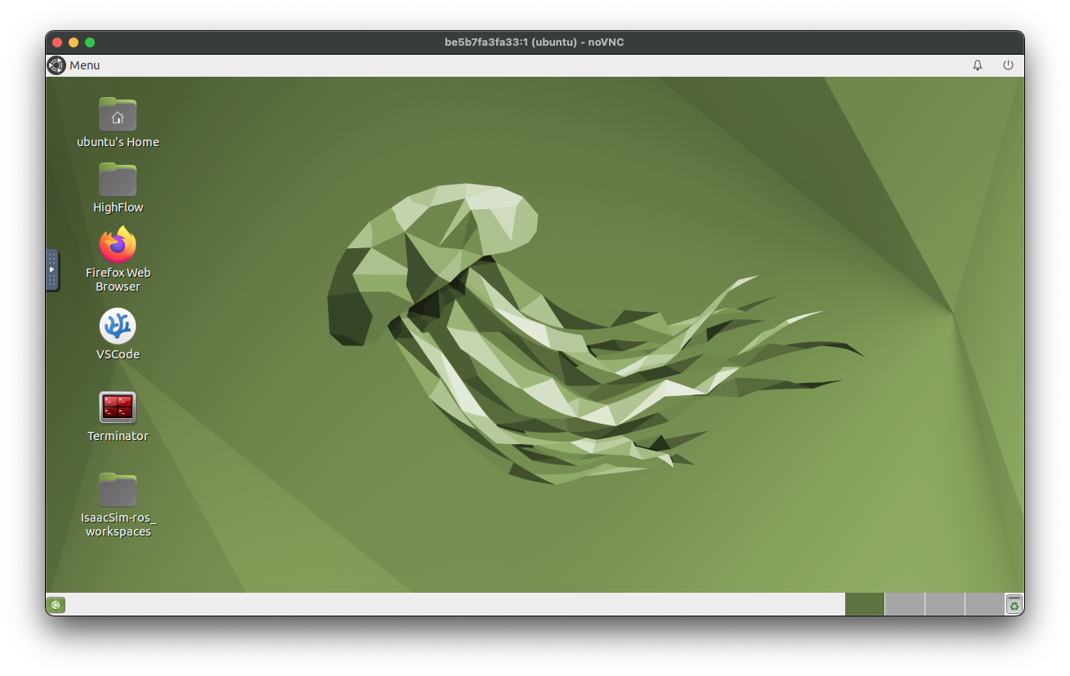Close the noVNC window with red button
Viewport: 1070px width, 676px height.
[57, 42]
